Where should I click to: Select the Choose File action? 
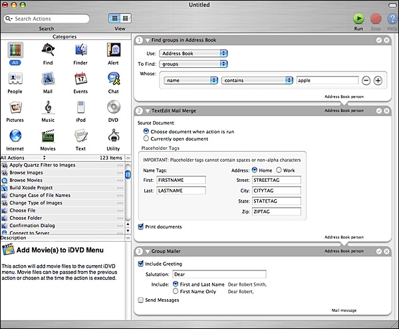pos(63,210)
